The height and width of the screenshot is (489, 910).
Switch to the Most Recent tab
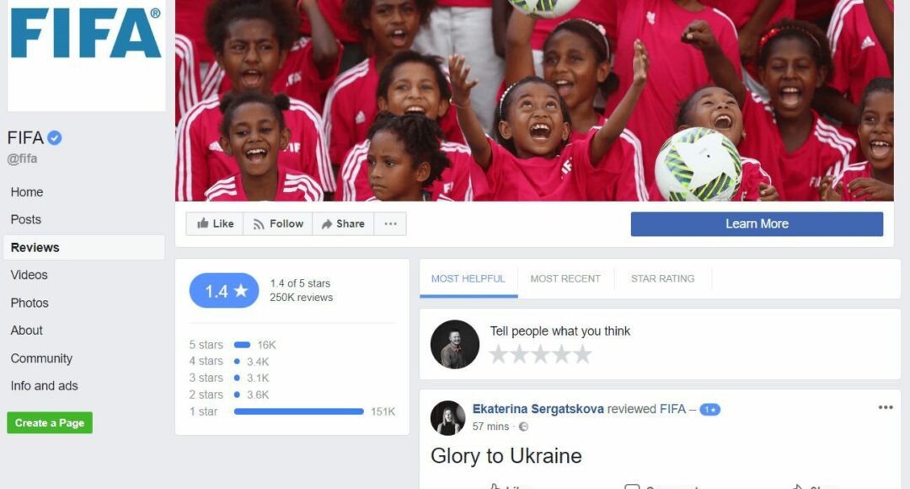coord(565,279)
